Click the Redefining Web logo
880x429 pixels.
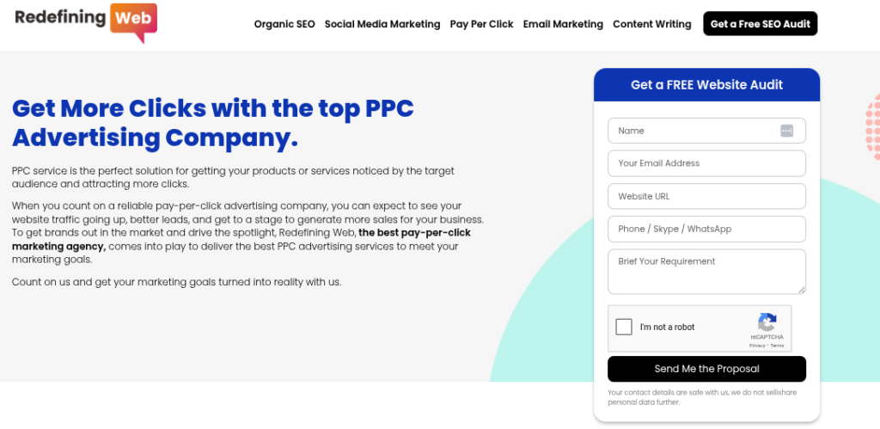click(86, 21)
